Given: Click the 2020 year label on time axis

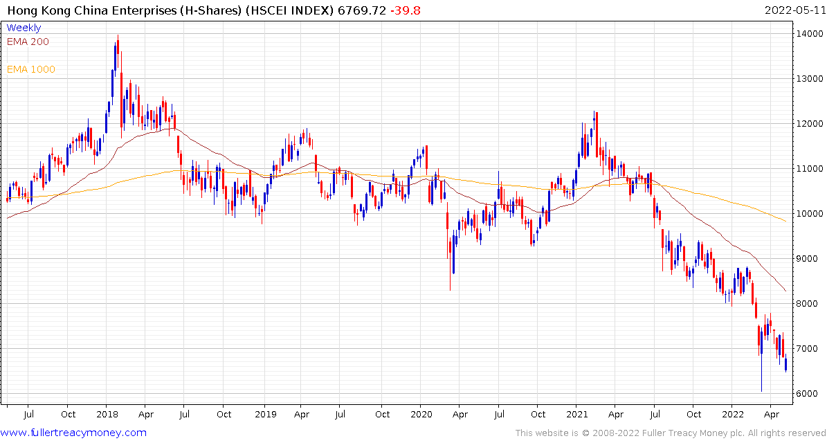Looking at the screenshot, I should pos(420,414).
